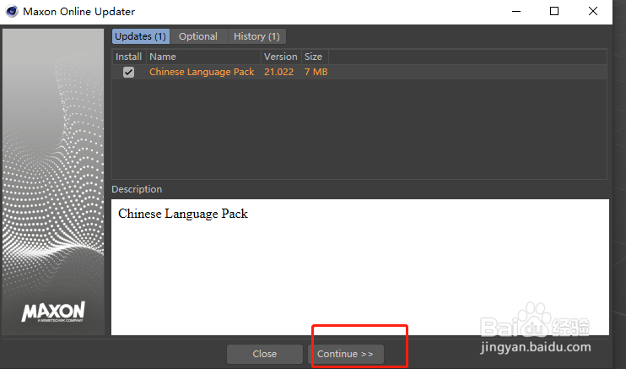Minimize the Maxon Online Updater window

click(516, 11)
